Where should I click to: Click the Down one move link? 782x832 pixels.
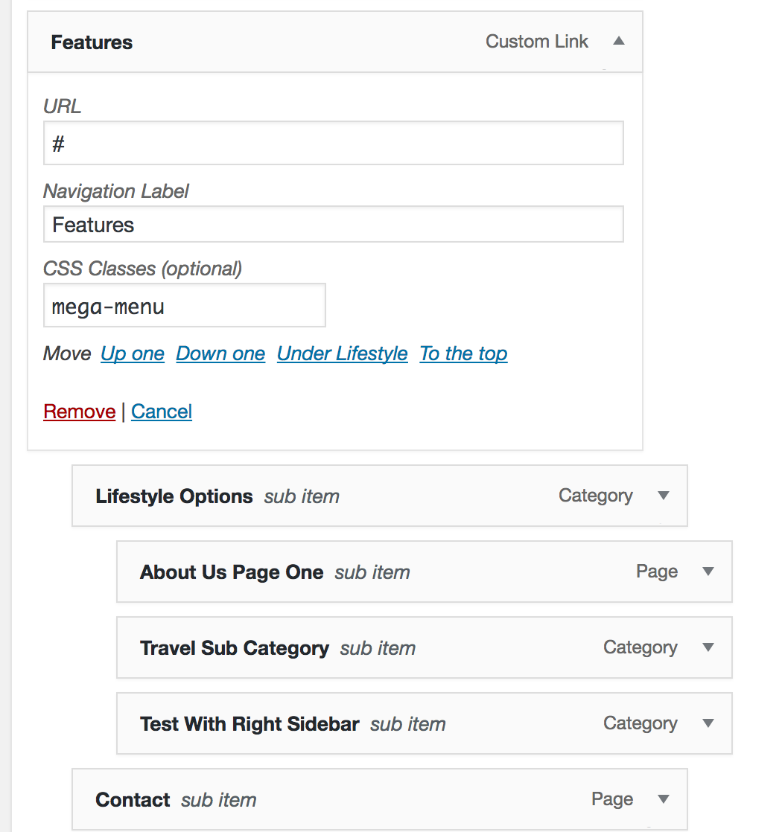coord(220,353)
